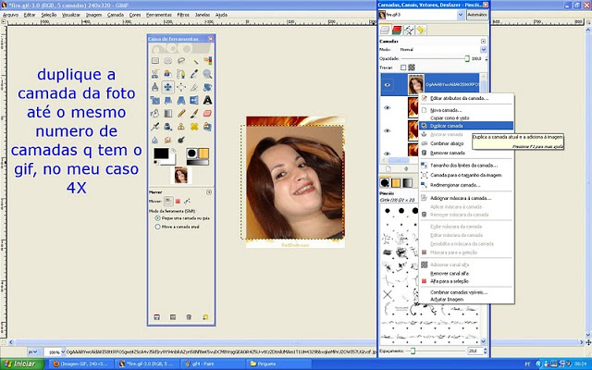Screen dimensions: 592x370
Task: Open the Channels tab icon
Action: pos(396,30)
